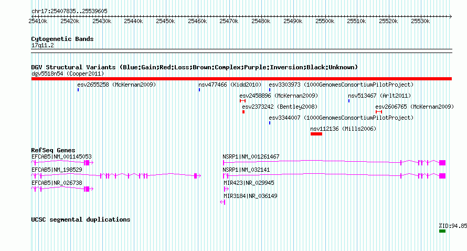Select the esv2606765 (McKernan2009) variant label
The width and height of the screenshot is (467, 251).
tap(415, 107)
